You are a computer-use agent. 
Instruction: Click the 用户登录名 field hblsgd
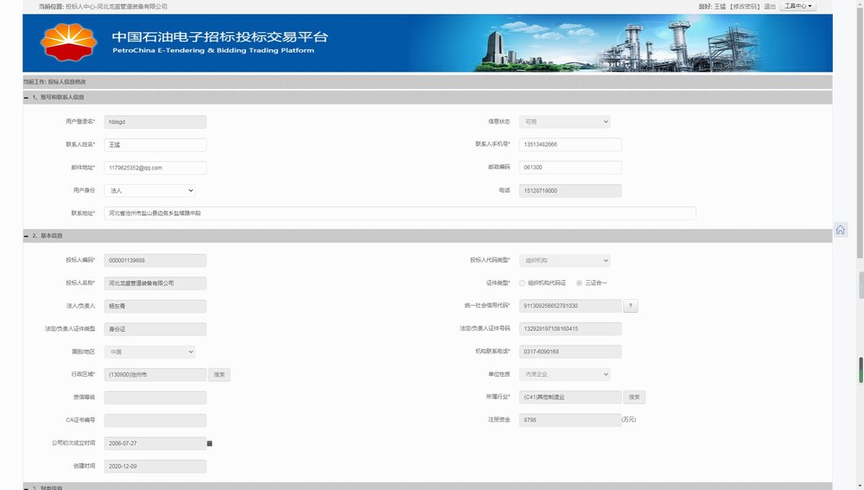155,122
